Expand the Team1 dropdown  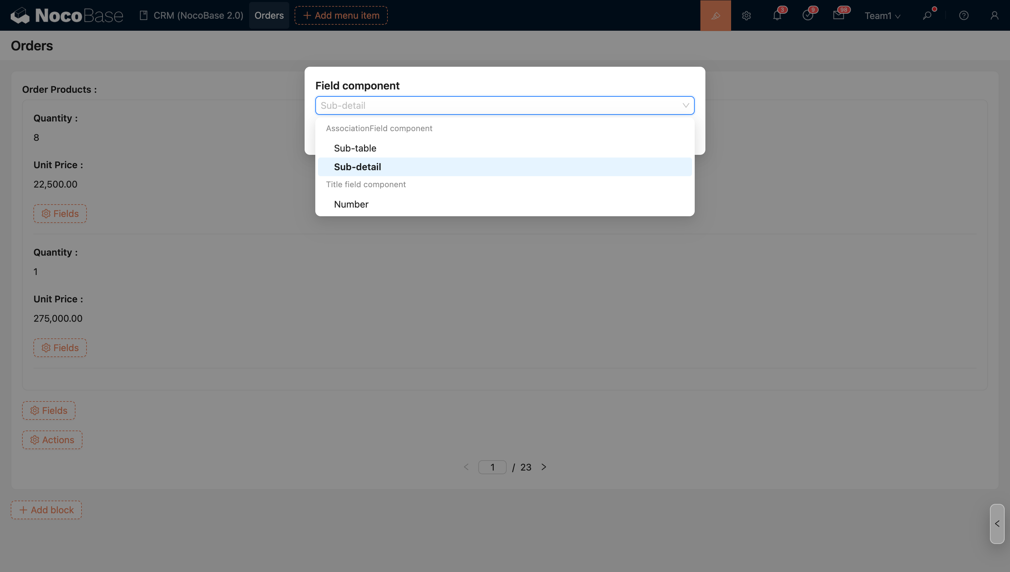(x=882, y=16)
